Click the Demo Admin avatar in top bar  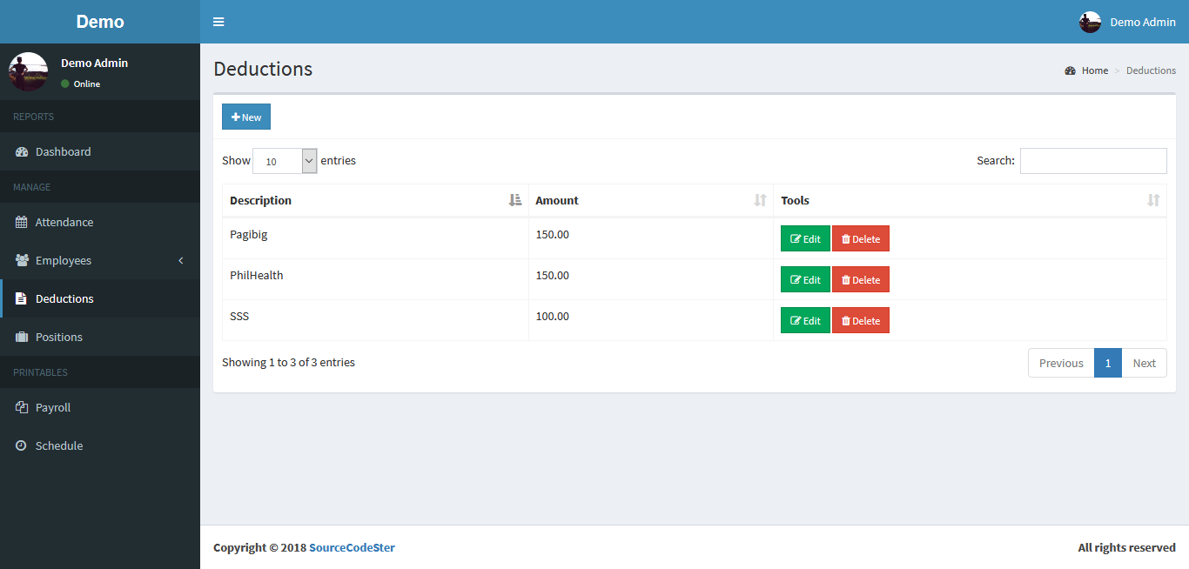pyautogui.click(x=1090, y=22)
